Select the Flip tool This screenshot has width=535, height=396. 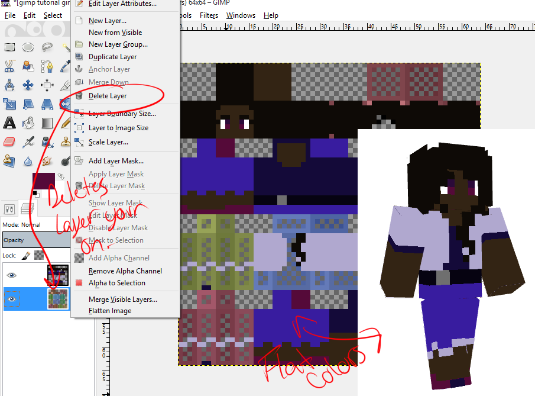(x=65, y=104)
